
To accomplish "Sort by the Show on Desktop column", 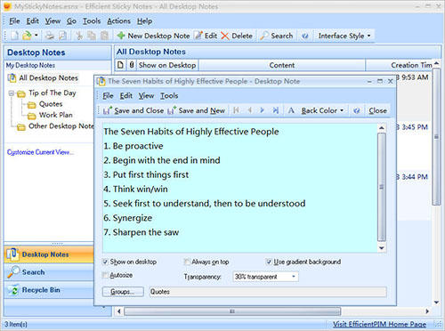I will (167, 65).
